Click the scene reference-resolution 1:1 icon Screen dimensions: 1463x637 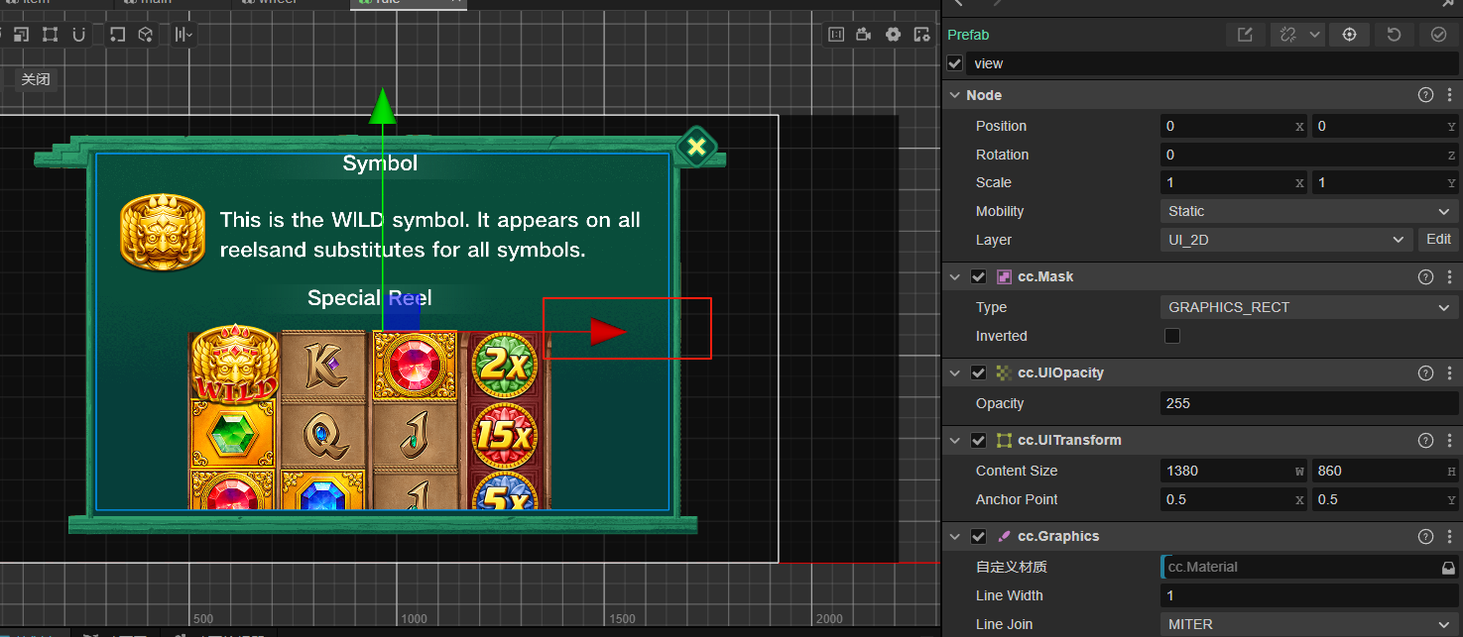click(835, 35)
